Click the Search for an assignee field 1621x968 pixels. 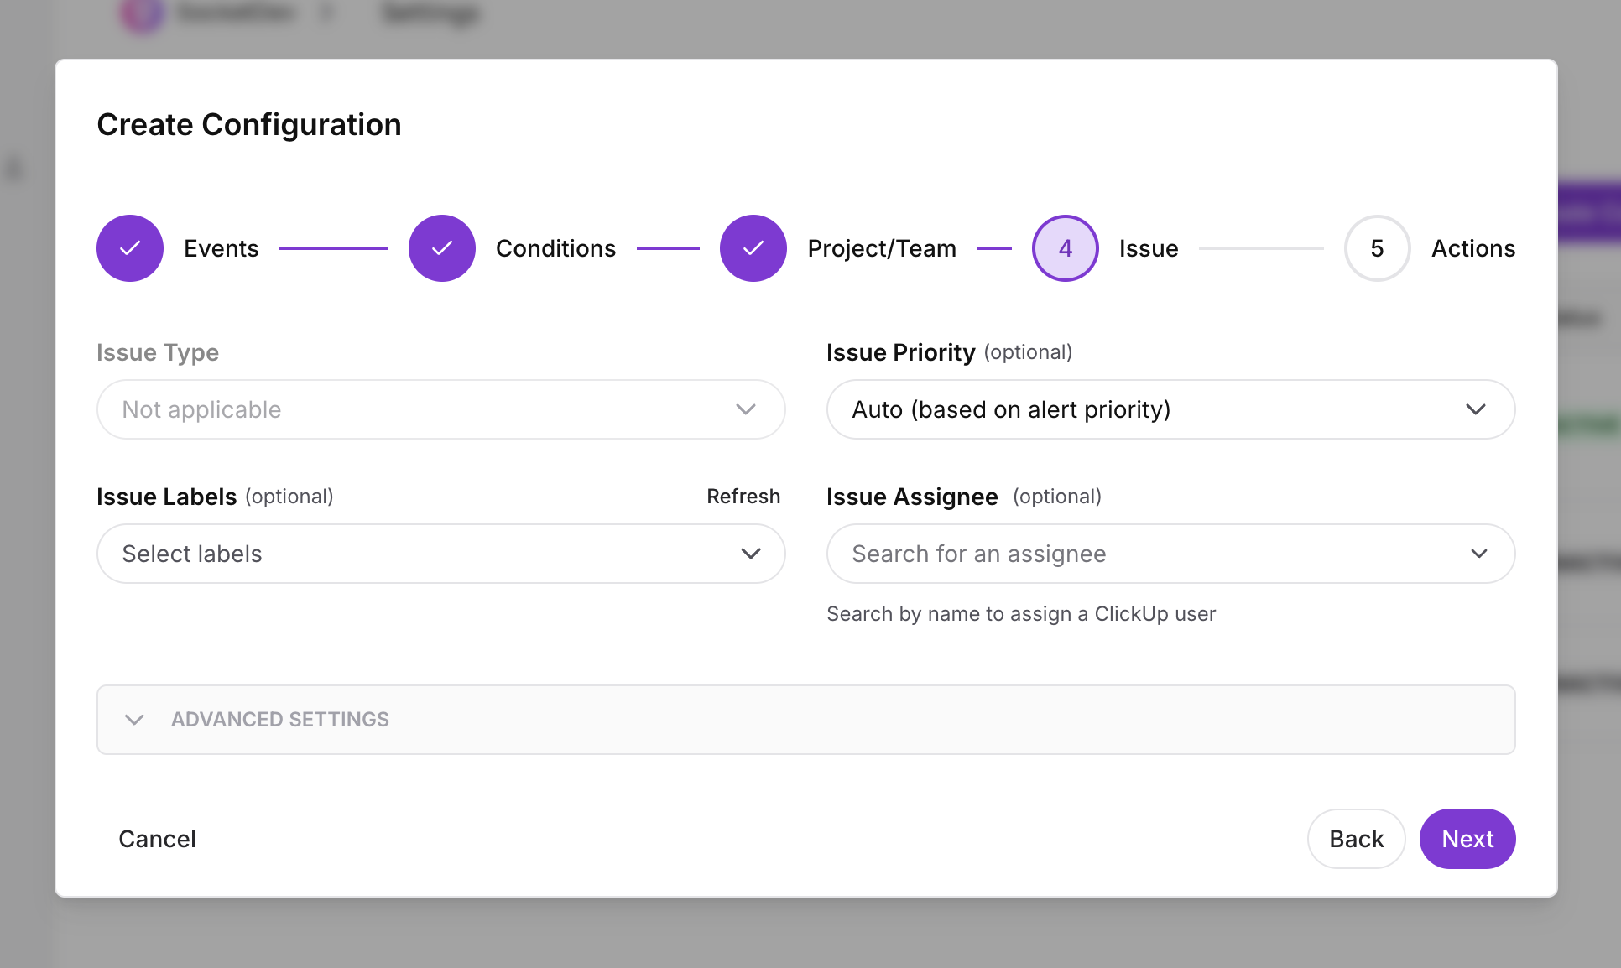point(1171,554)
